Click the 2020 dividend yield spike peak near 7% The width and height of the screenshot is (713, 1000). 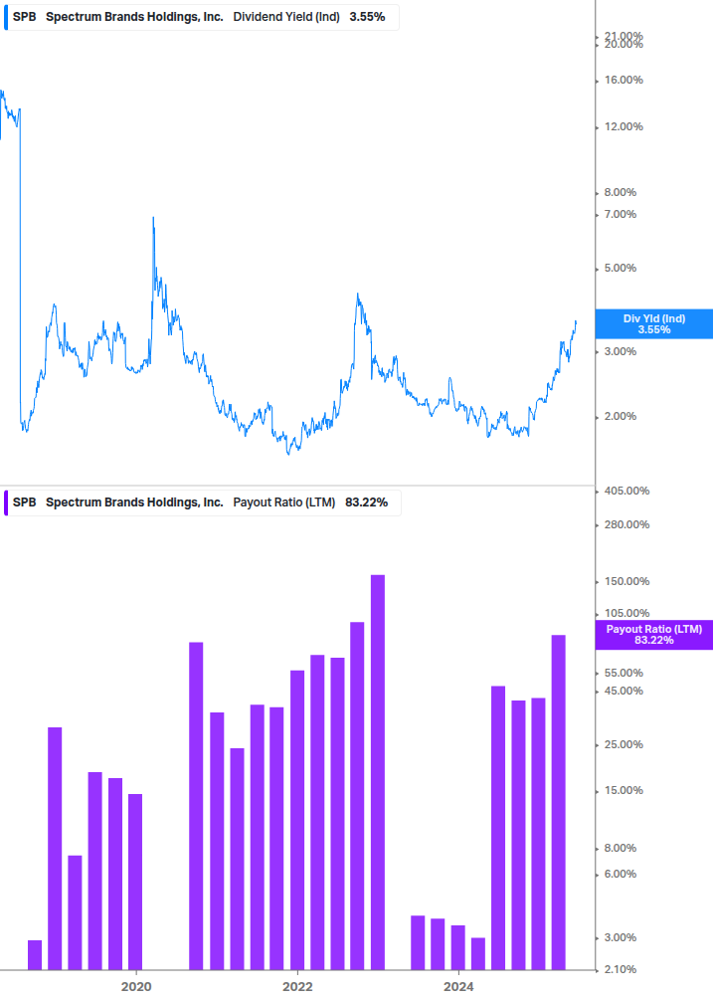coord(153,219)
